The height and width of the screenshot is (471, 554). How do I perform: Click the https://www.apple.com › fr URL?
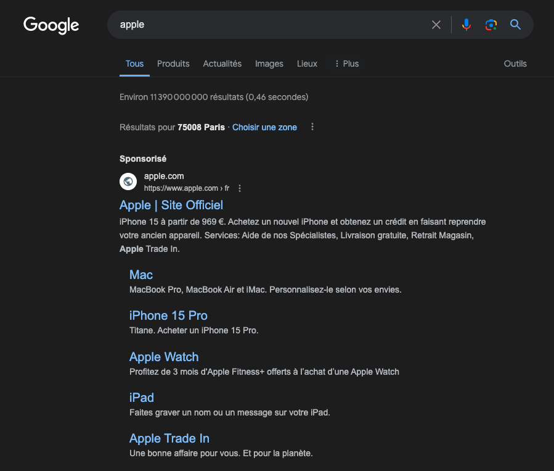[x=187, y=188]
